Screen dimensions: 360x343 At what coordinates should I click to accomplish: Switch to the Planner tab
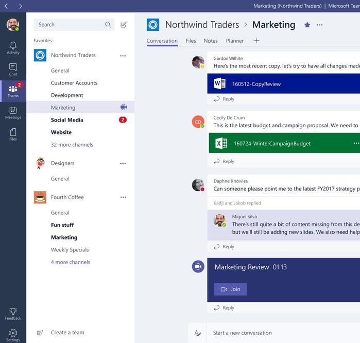click(x=235, y=41)
